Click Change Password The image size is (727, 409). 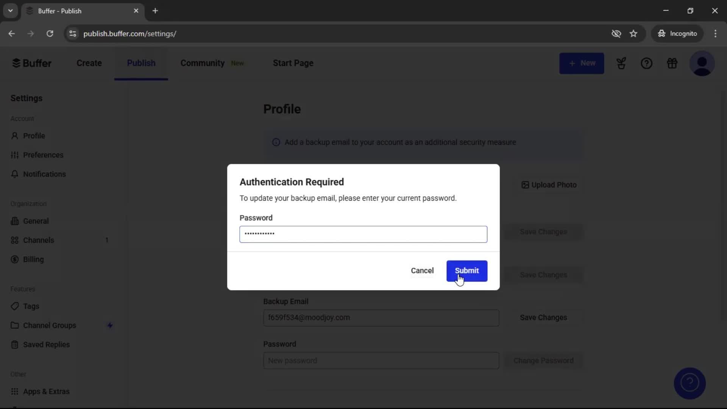pyautogui.click(x=543, y=361)
